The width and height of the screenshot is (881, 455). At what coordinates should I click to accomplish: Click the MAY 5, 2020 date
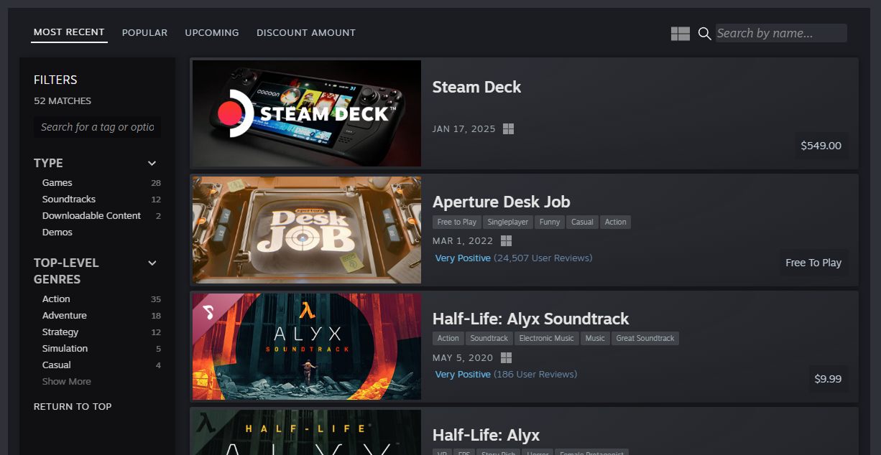(463, 358)
